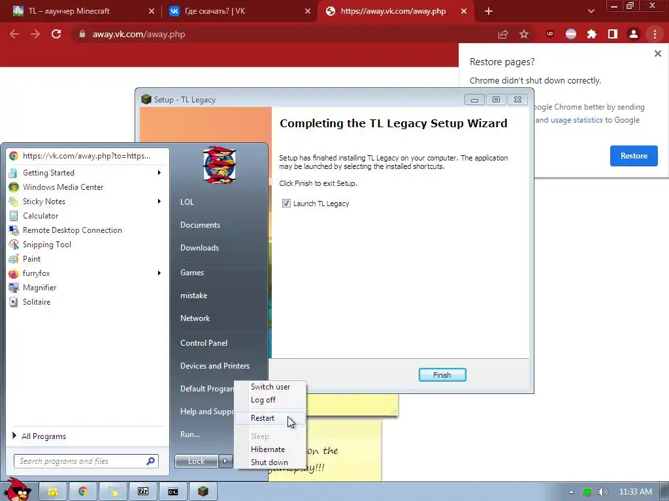Open the Chrome extensions puzzle icon
The image size is (669, 501).
(x=592, y=34)
